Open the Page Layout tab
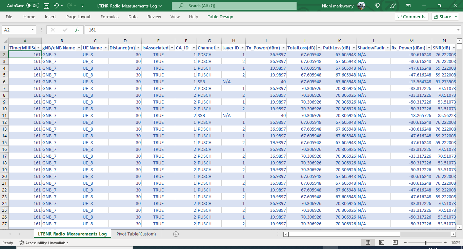This screenshot has height=249, width=463. 78,17
